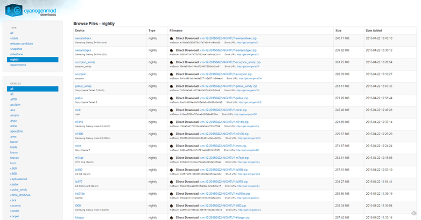421x220 pixels.
Task: Click the corner widget icon at bottom right
Action: [x=414, y=213]
